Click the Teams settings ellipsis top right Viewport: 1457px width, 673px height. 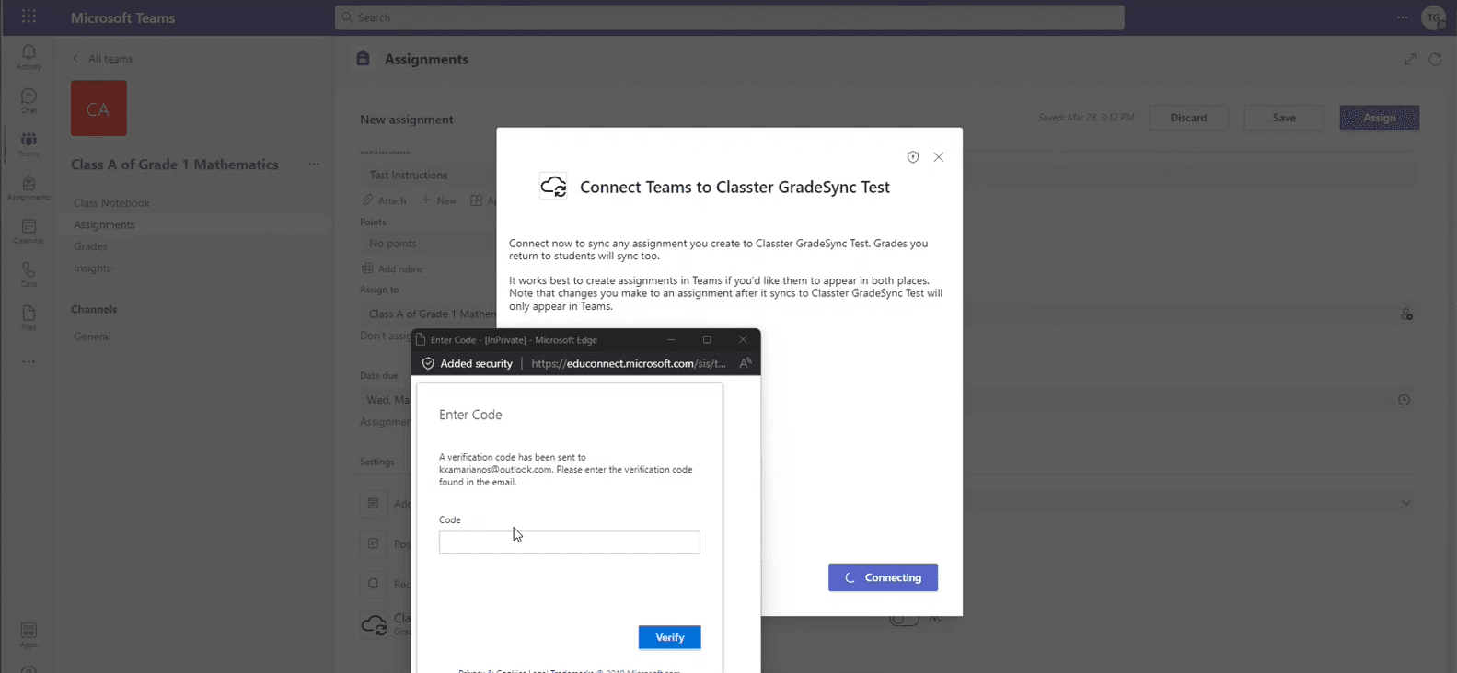1402,17
